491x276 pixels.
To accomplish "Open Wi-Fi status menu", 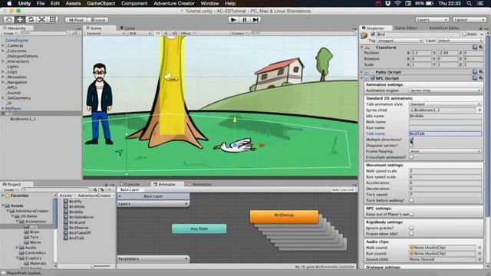I will pos(397,3).
